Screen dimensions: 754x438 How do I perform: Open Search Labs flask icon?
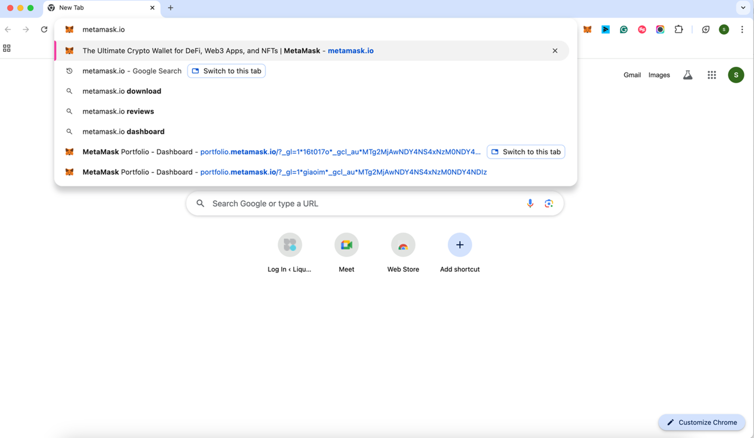click(x=688, y=75)
